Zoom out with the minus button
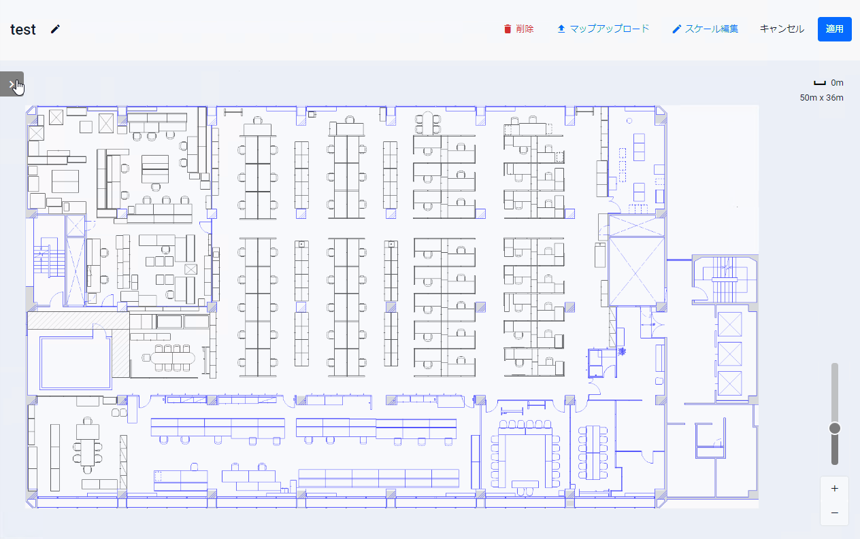Screen dimensions: 860x539 (835, 512)
